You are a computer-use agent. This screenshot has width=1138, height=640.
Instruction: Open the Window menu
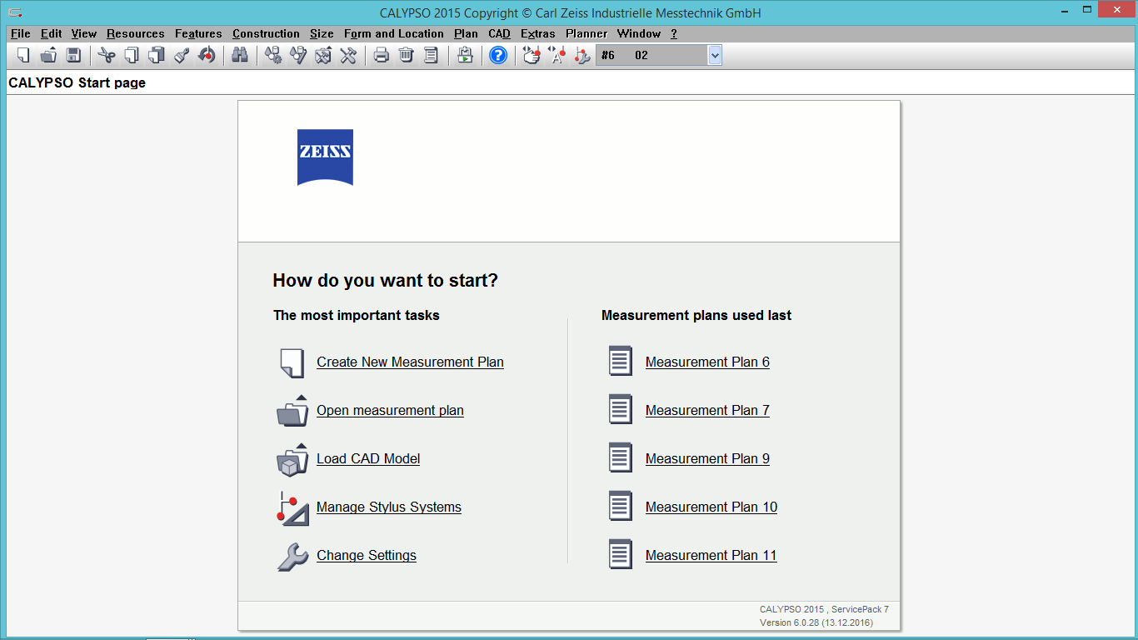click(639, 34)
